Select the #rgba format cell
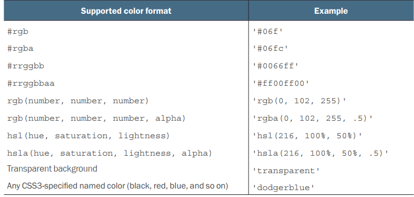This screenshot has height=197, width=414. tap(20, 49)
